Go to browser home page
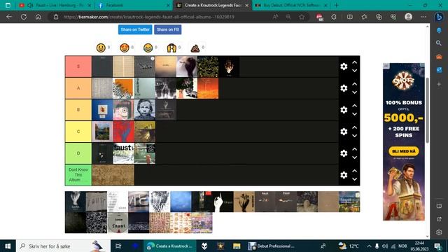This screenshot has height=252, width=448. click(x=38, y=17)
